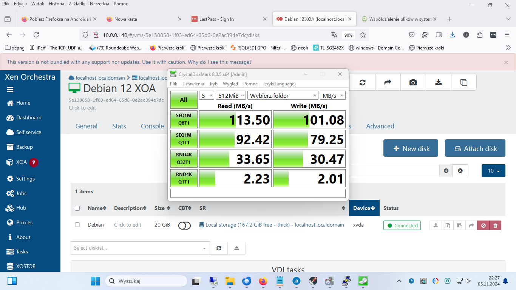This screenshot has height=290, width=516.
Task: Open Firefox extensions puzzle icon
Action: coord(480,35)
